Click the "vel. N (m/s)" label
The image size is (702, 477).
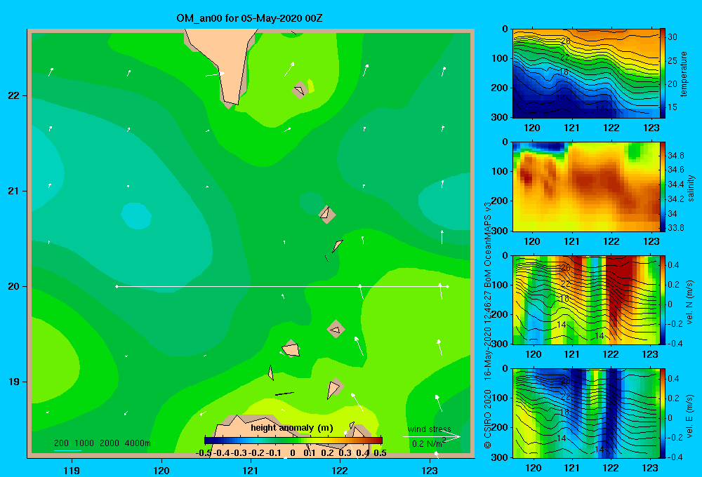pyautogui.click(x=690, y=302)
